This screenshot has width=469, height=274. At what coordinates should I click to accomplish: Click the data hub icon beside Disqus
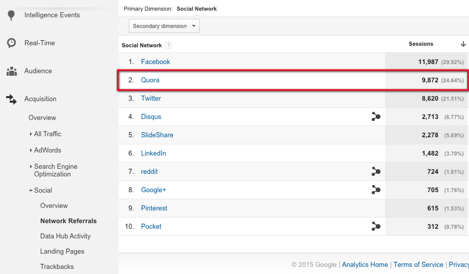click(376, 117)
